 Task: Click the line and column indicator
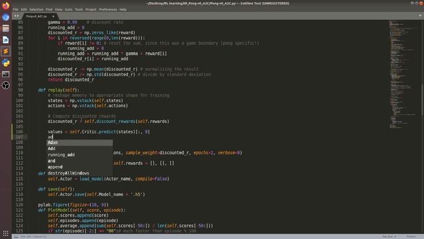coord(33,236)
